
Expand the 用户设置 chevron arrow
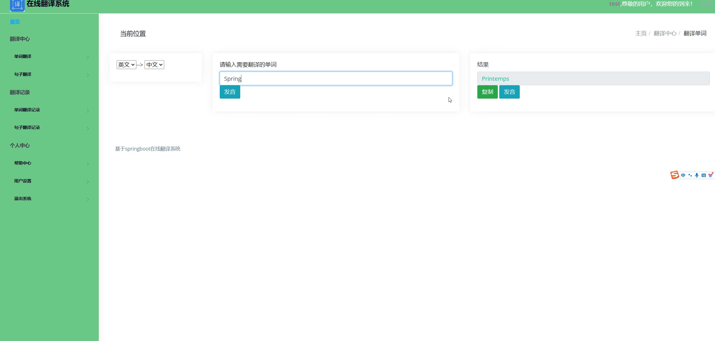pos(88,182)
